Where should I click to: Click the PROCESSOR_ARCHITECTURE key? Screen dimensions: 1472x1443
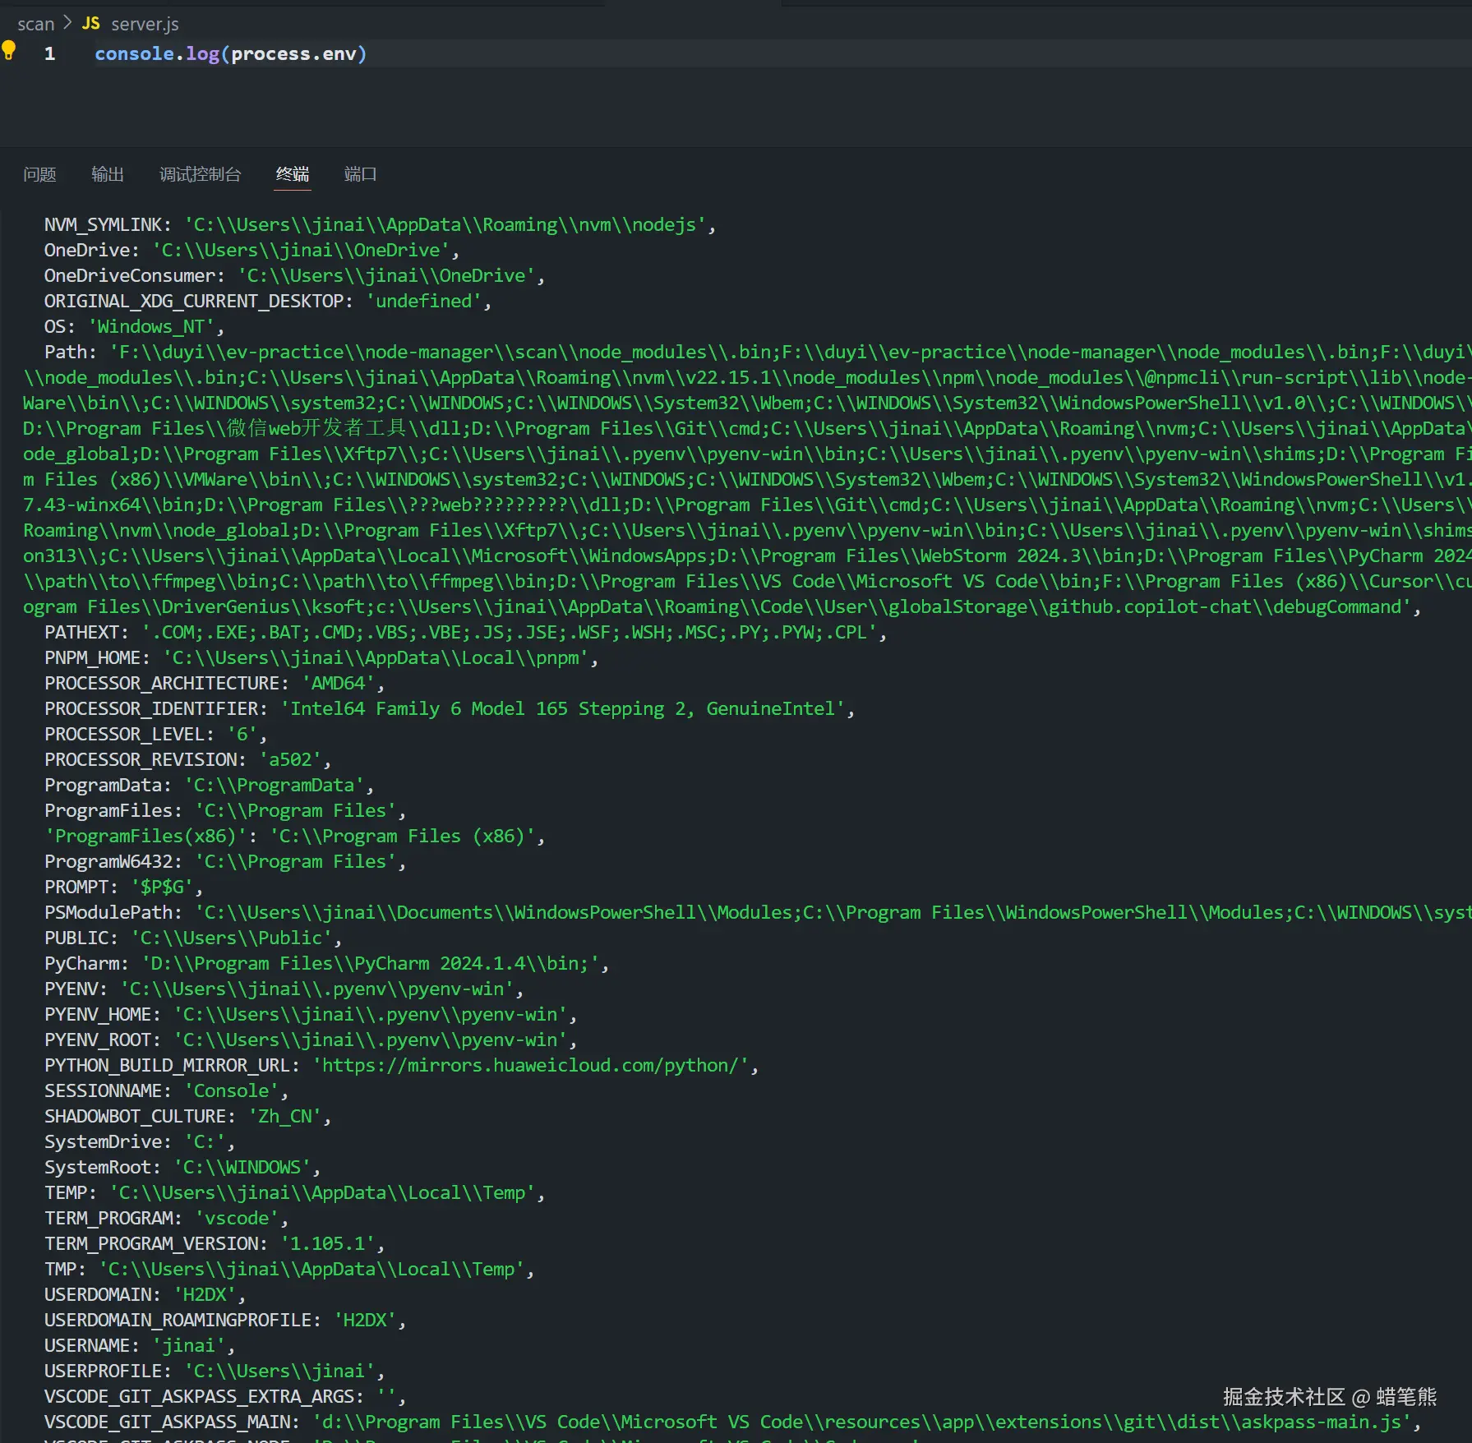tap(161, 683)
